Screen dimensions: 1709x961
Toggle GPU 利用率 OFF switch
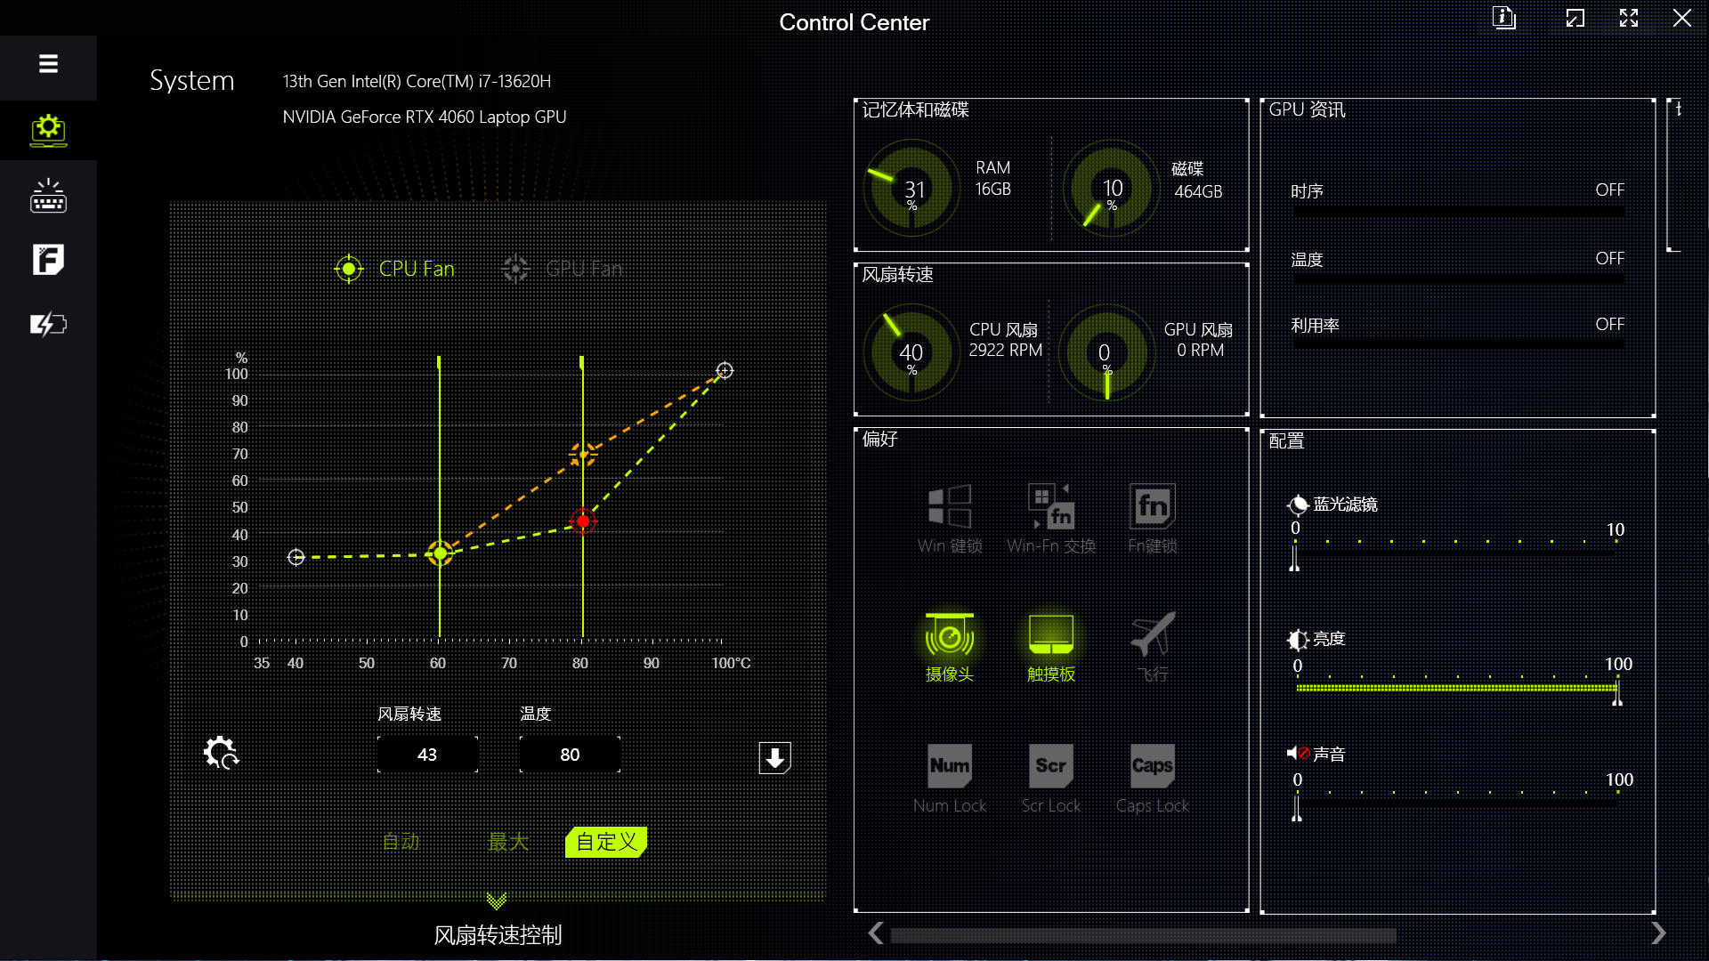coord(1609,325)
